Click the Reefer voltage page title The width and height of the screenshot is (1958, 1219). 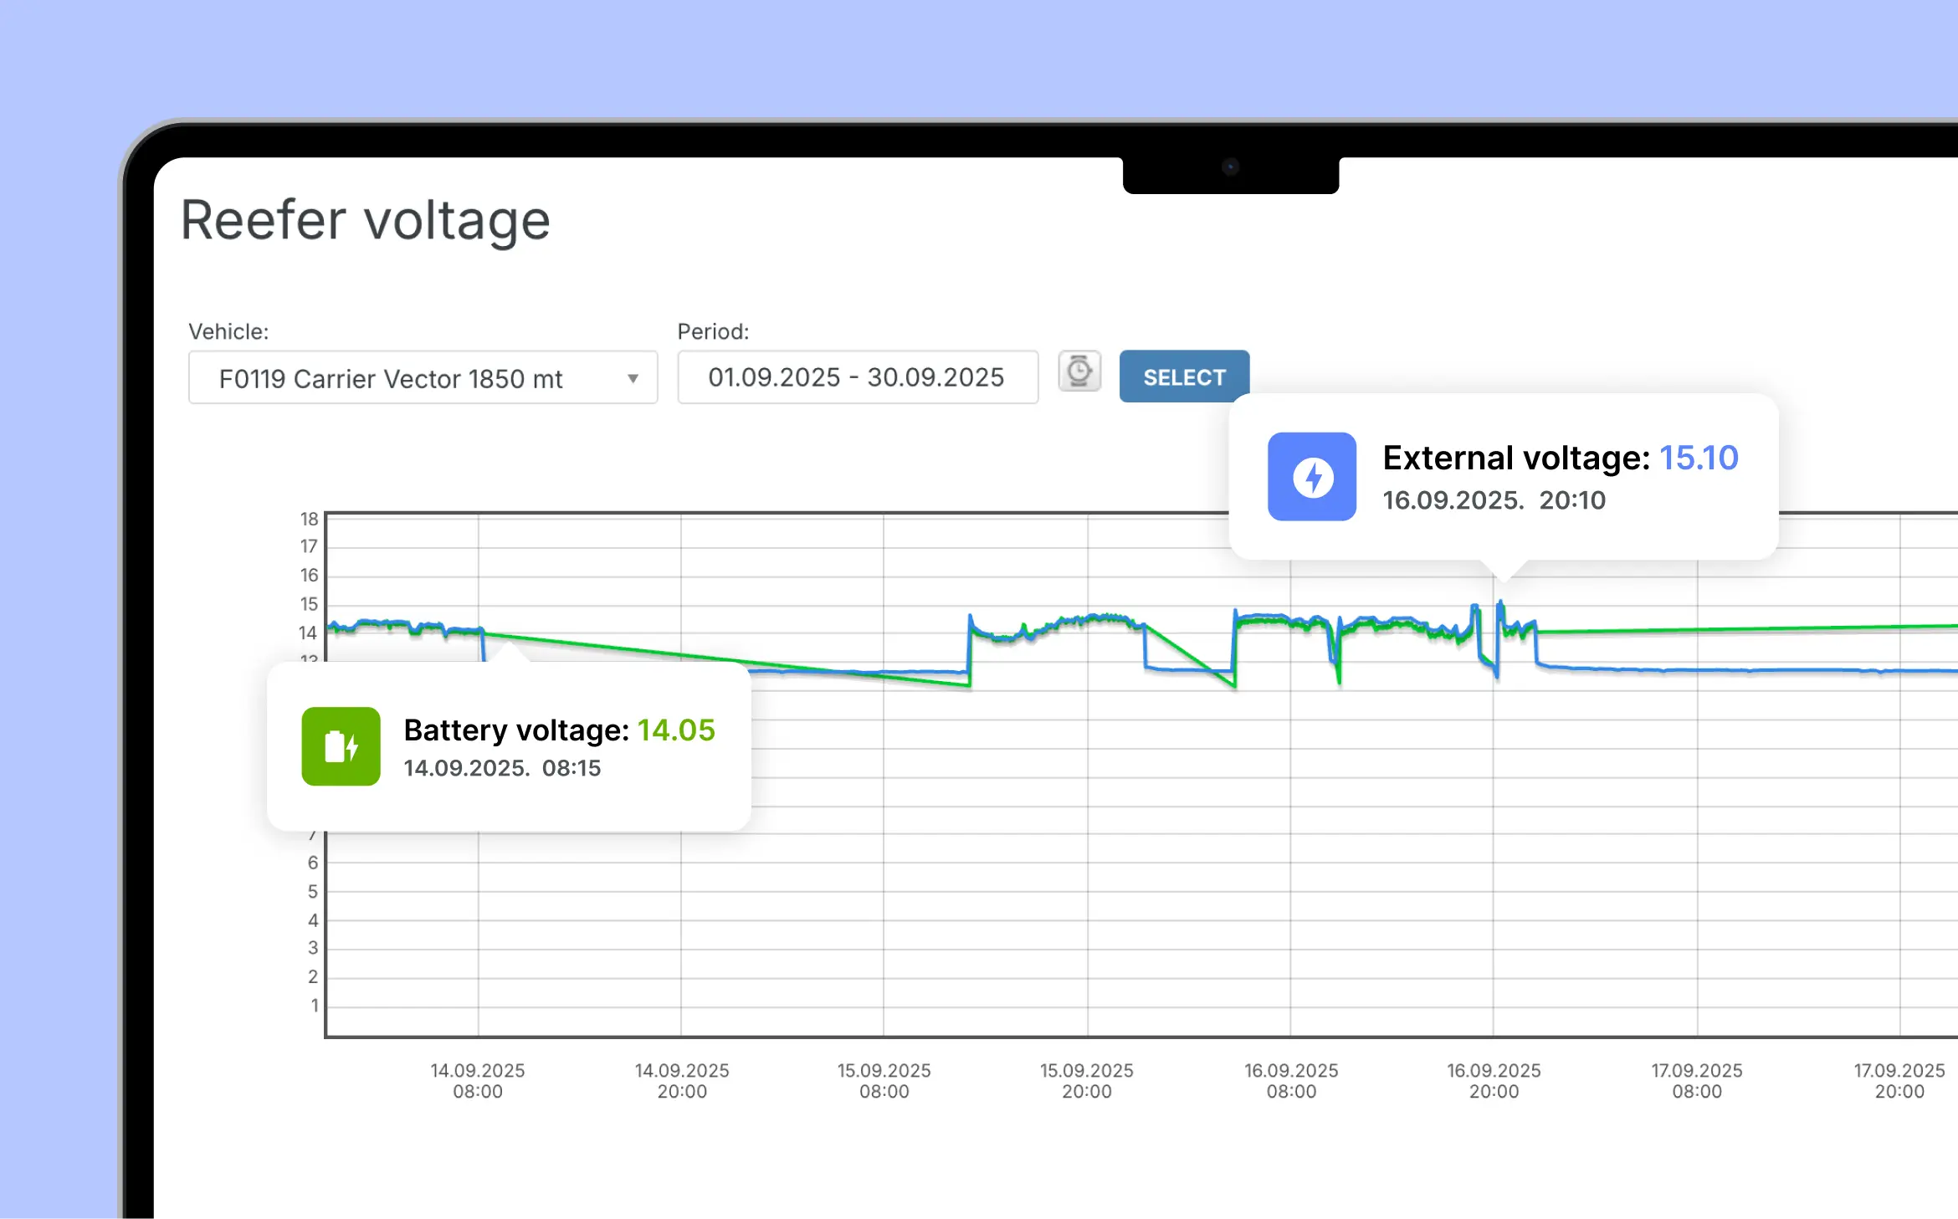(366, 219)
